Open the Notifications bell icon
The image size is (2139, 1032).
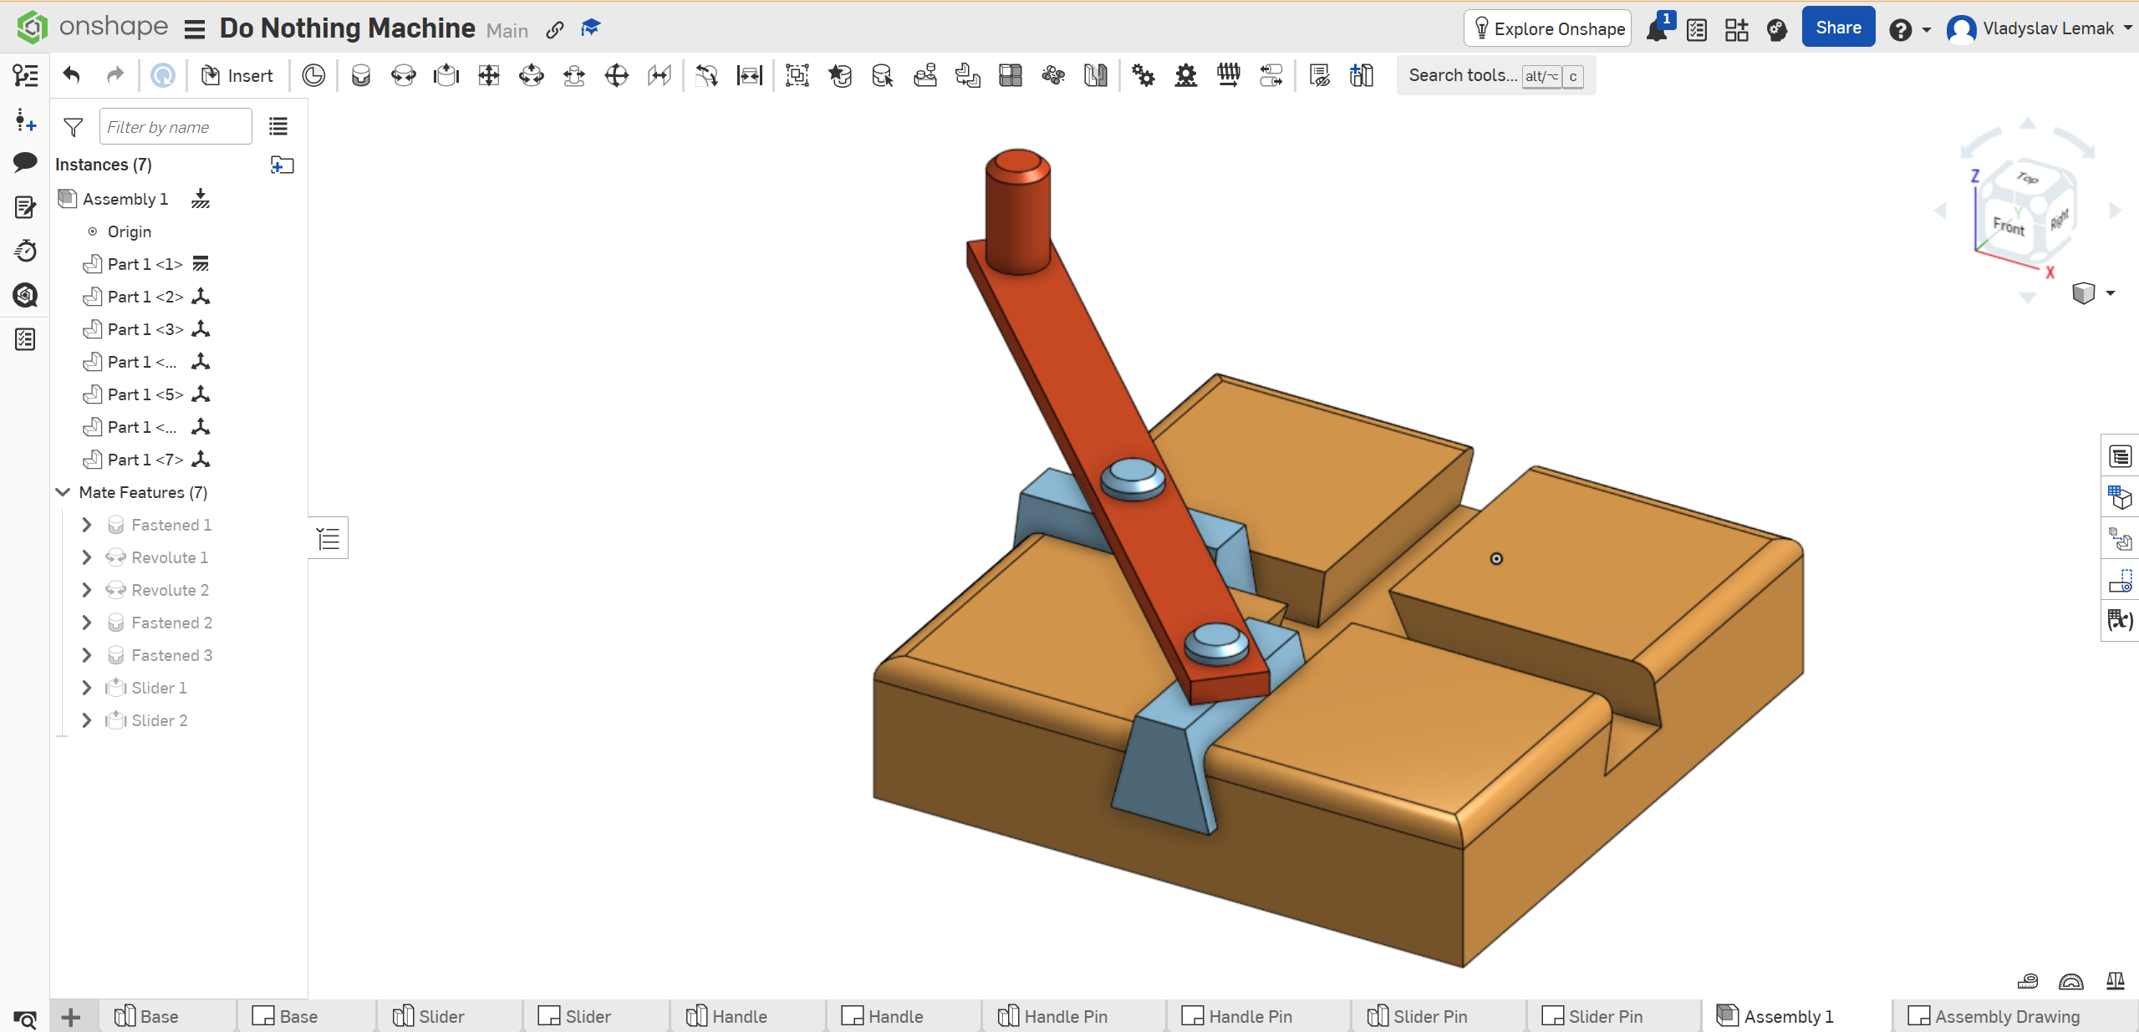tap(1657, 30)
